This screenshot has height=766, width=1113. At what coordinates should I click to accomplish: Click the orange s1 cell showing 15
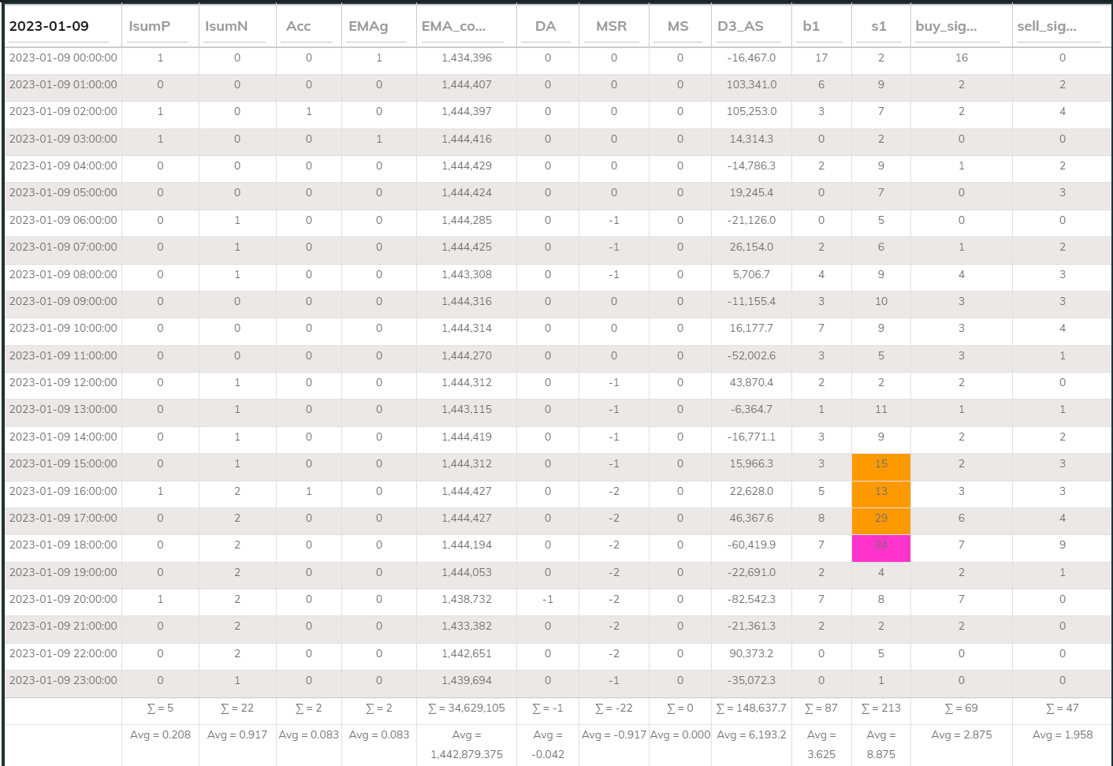(x=881, y=464)
